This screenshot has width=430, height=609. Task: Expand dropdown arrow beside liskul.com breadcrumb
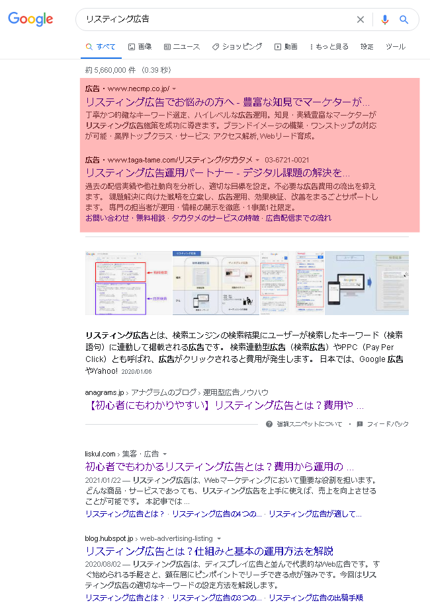tap(165, 454)
